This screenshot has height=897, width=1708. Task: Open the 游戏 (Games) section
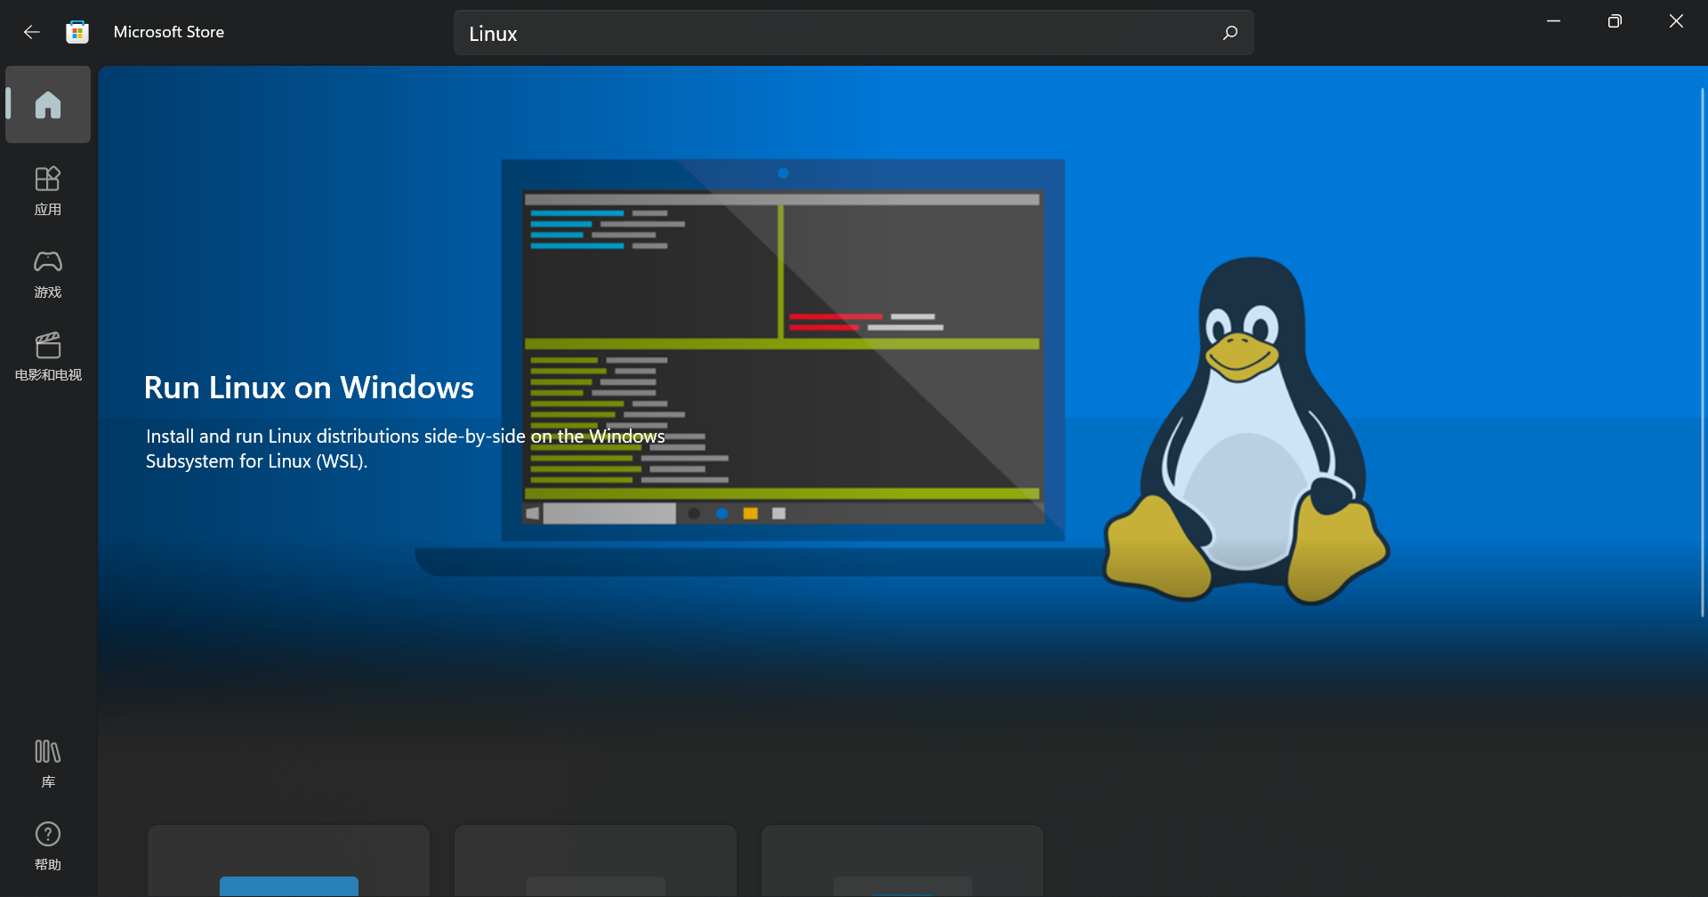[48, 273]
